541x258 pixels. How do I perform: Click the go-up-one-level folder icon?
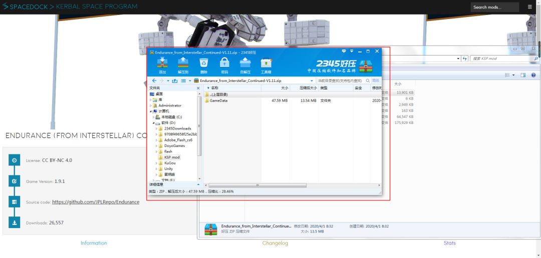(175, 80)
